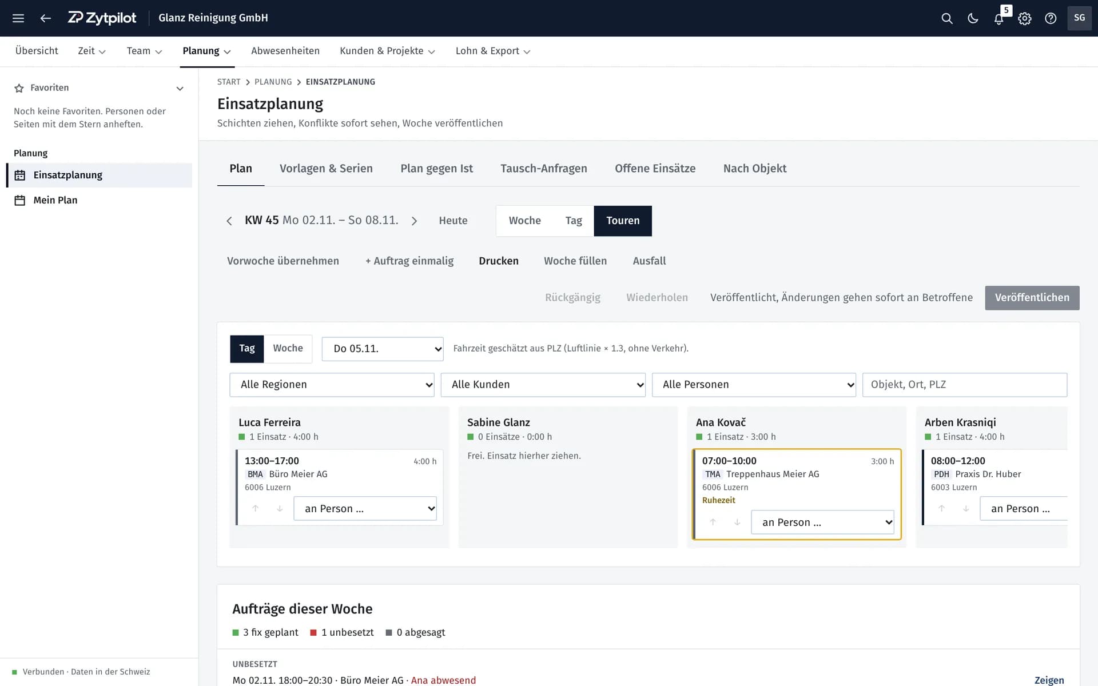The width and height of the screenshot is (1098, 686).
Task: Open notifications bell with badge 5
Action: point(999,18)
